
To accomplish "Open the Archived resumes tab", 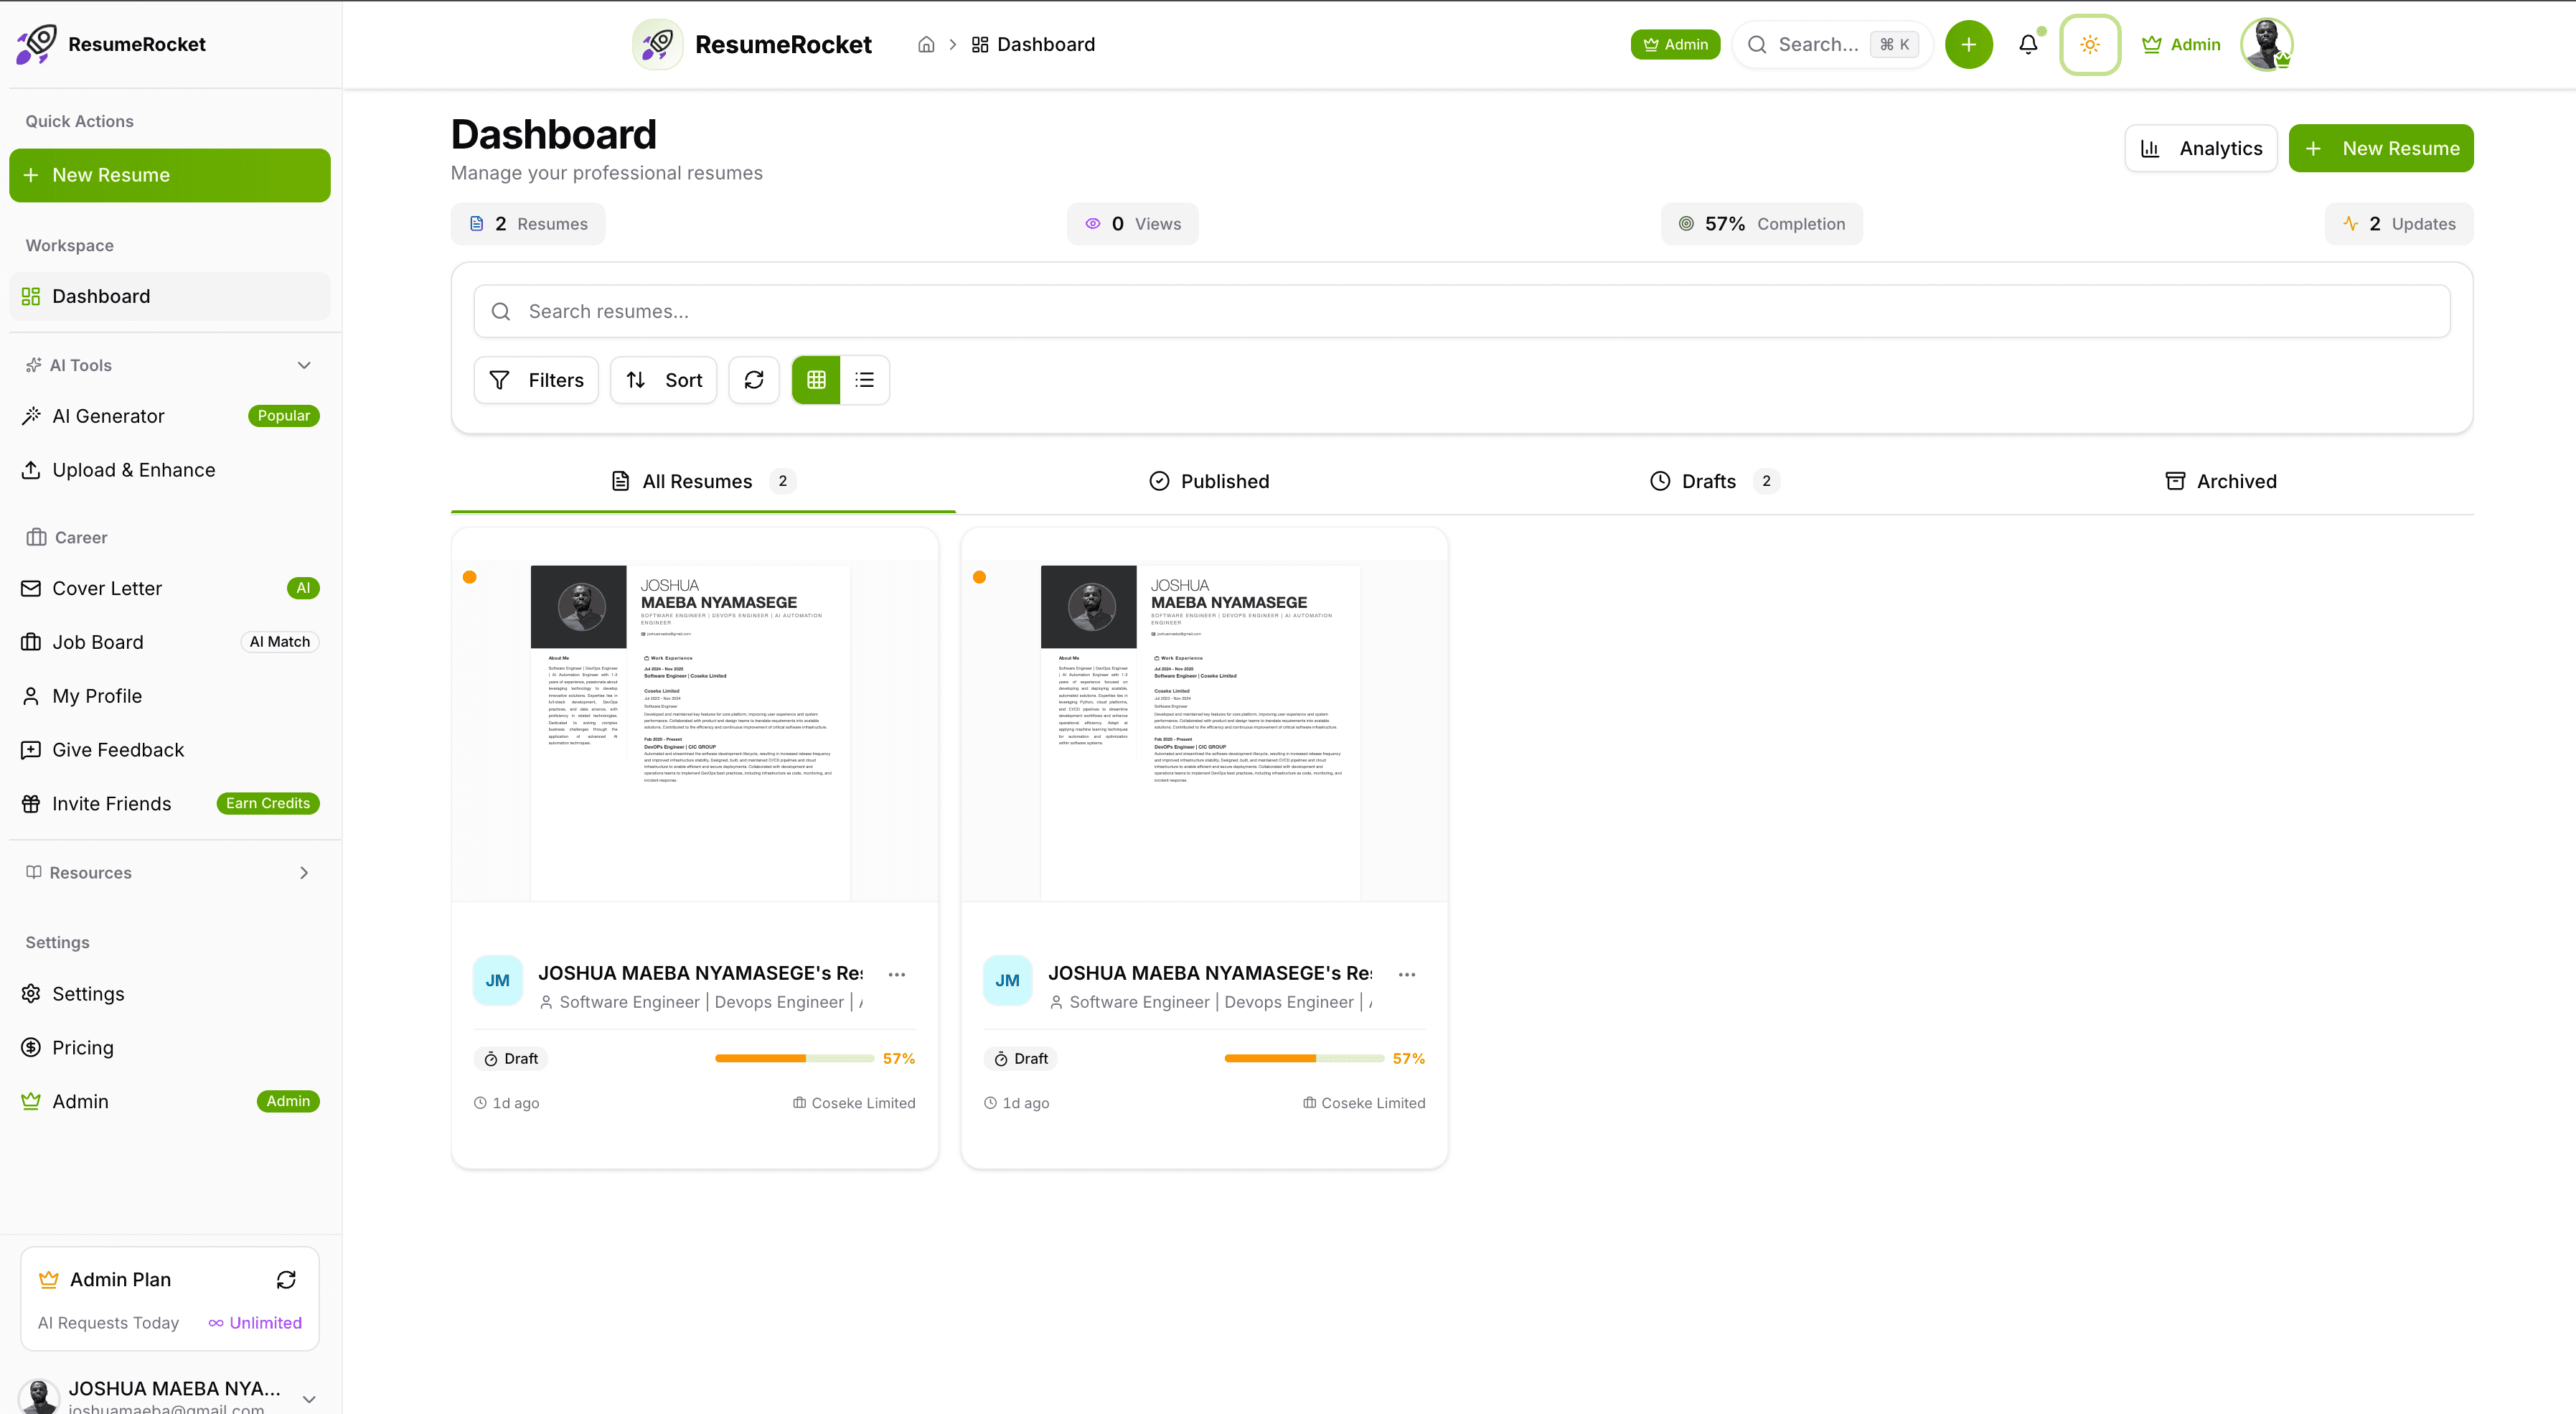I will click(x=2221, y=481).
